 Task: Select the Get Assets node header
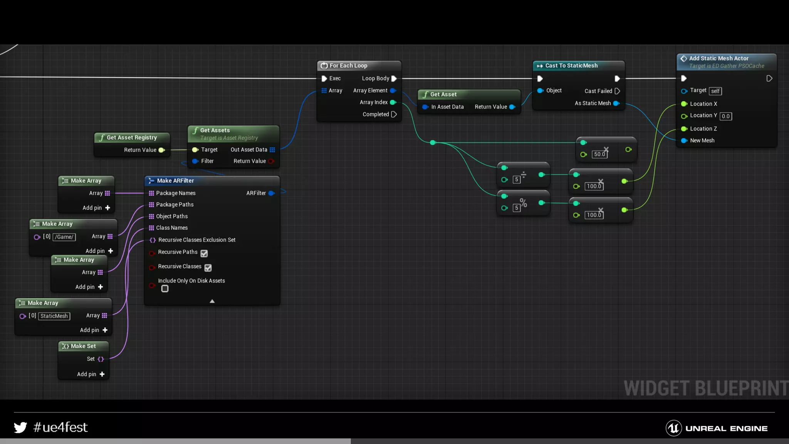tap(215, 130)
